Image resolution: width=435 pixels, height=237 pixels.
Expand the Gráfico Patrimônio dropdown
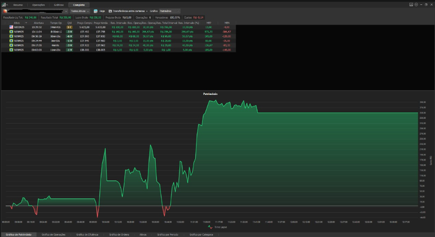click(x=178, y=11)
